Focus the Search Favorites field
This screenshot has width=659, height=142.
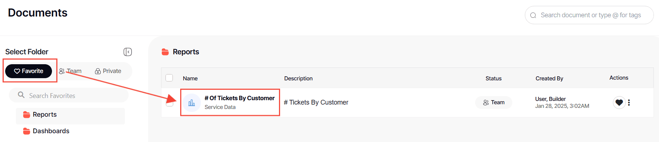(69, 95)
